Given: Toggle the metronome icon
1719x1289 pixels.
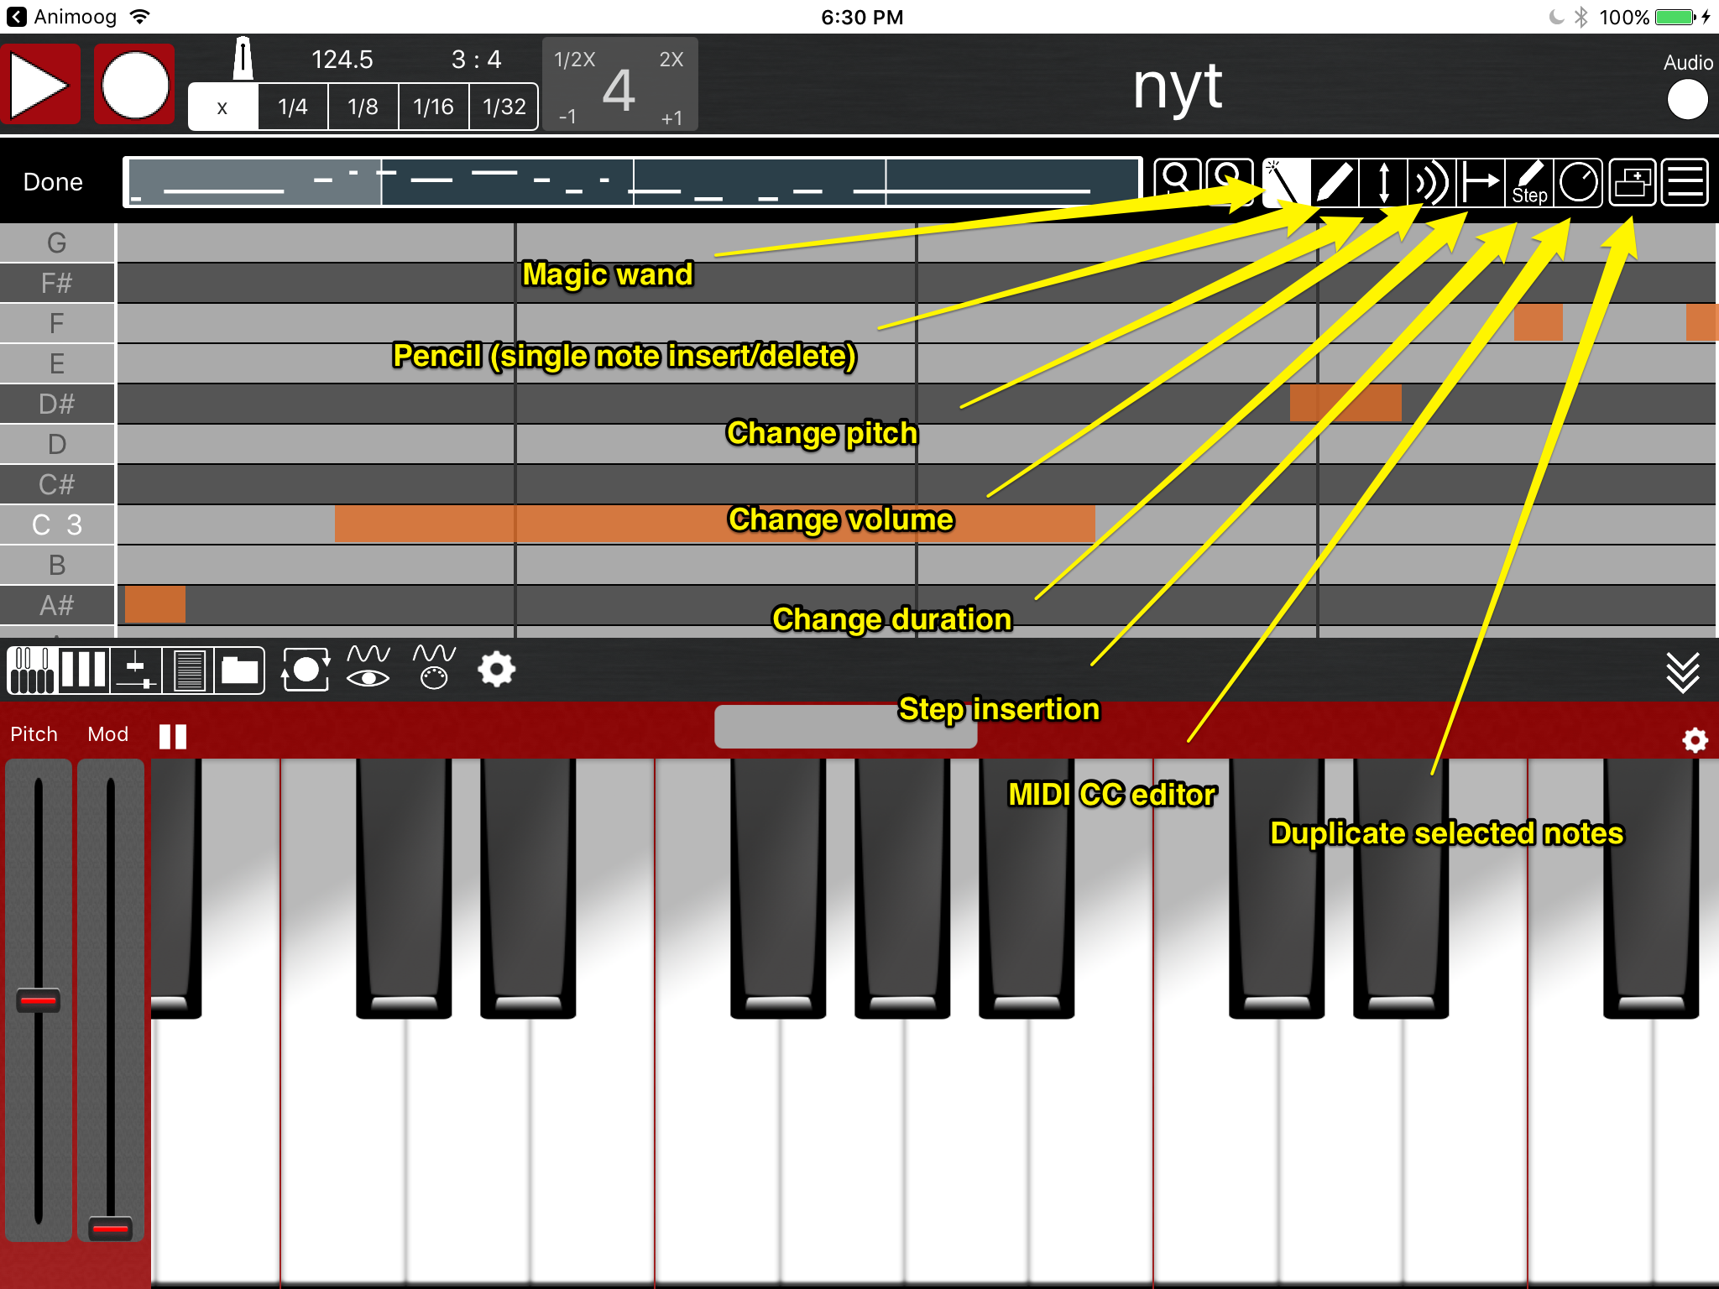Looking at the screenshot, I should pos(243,59).
